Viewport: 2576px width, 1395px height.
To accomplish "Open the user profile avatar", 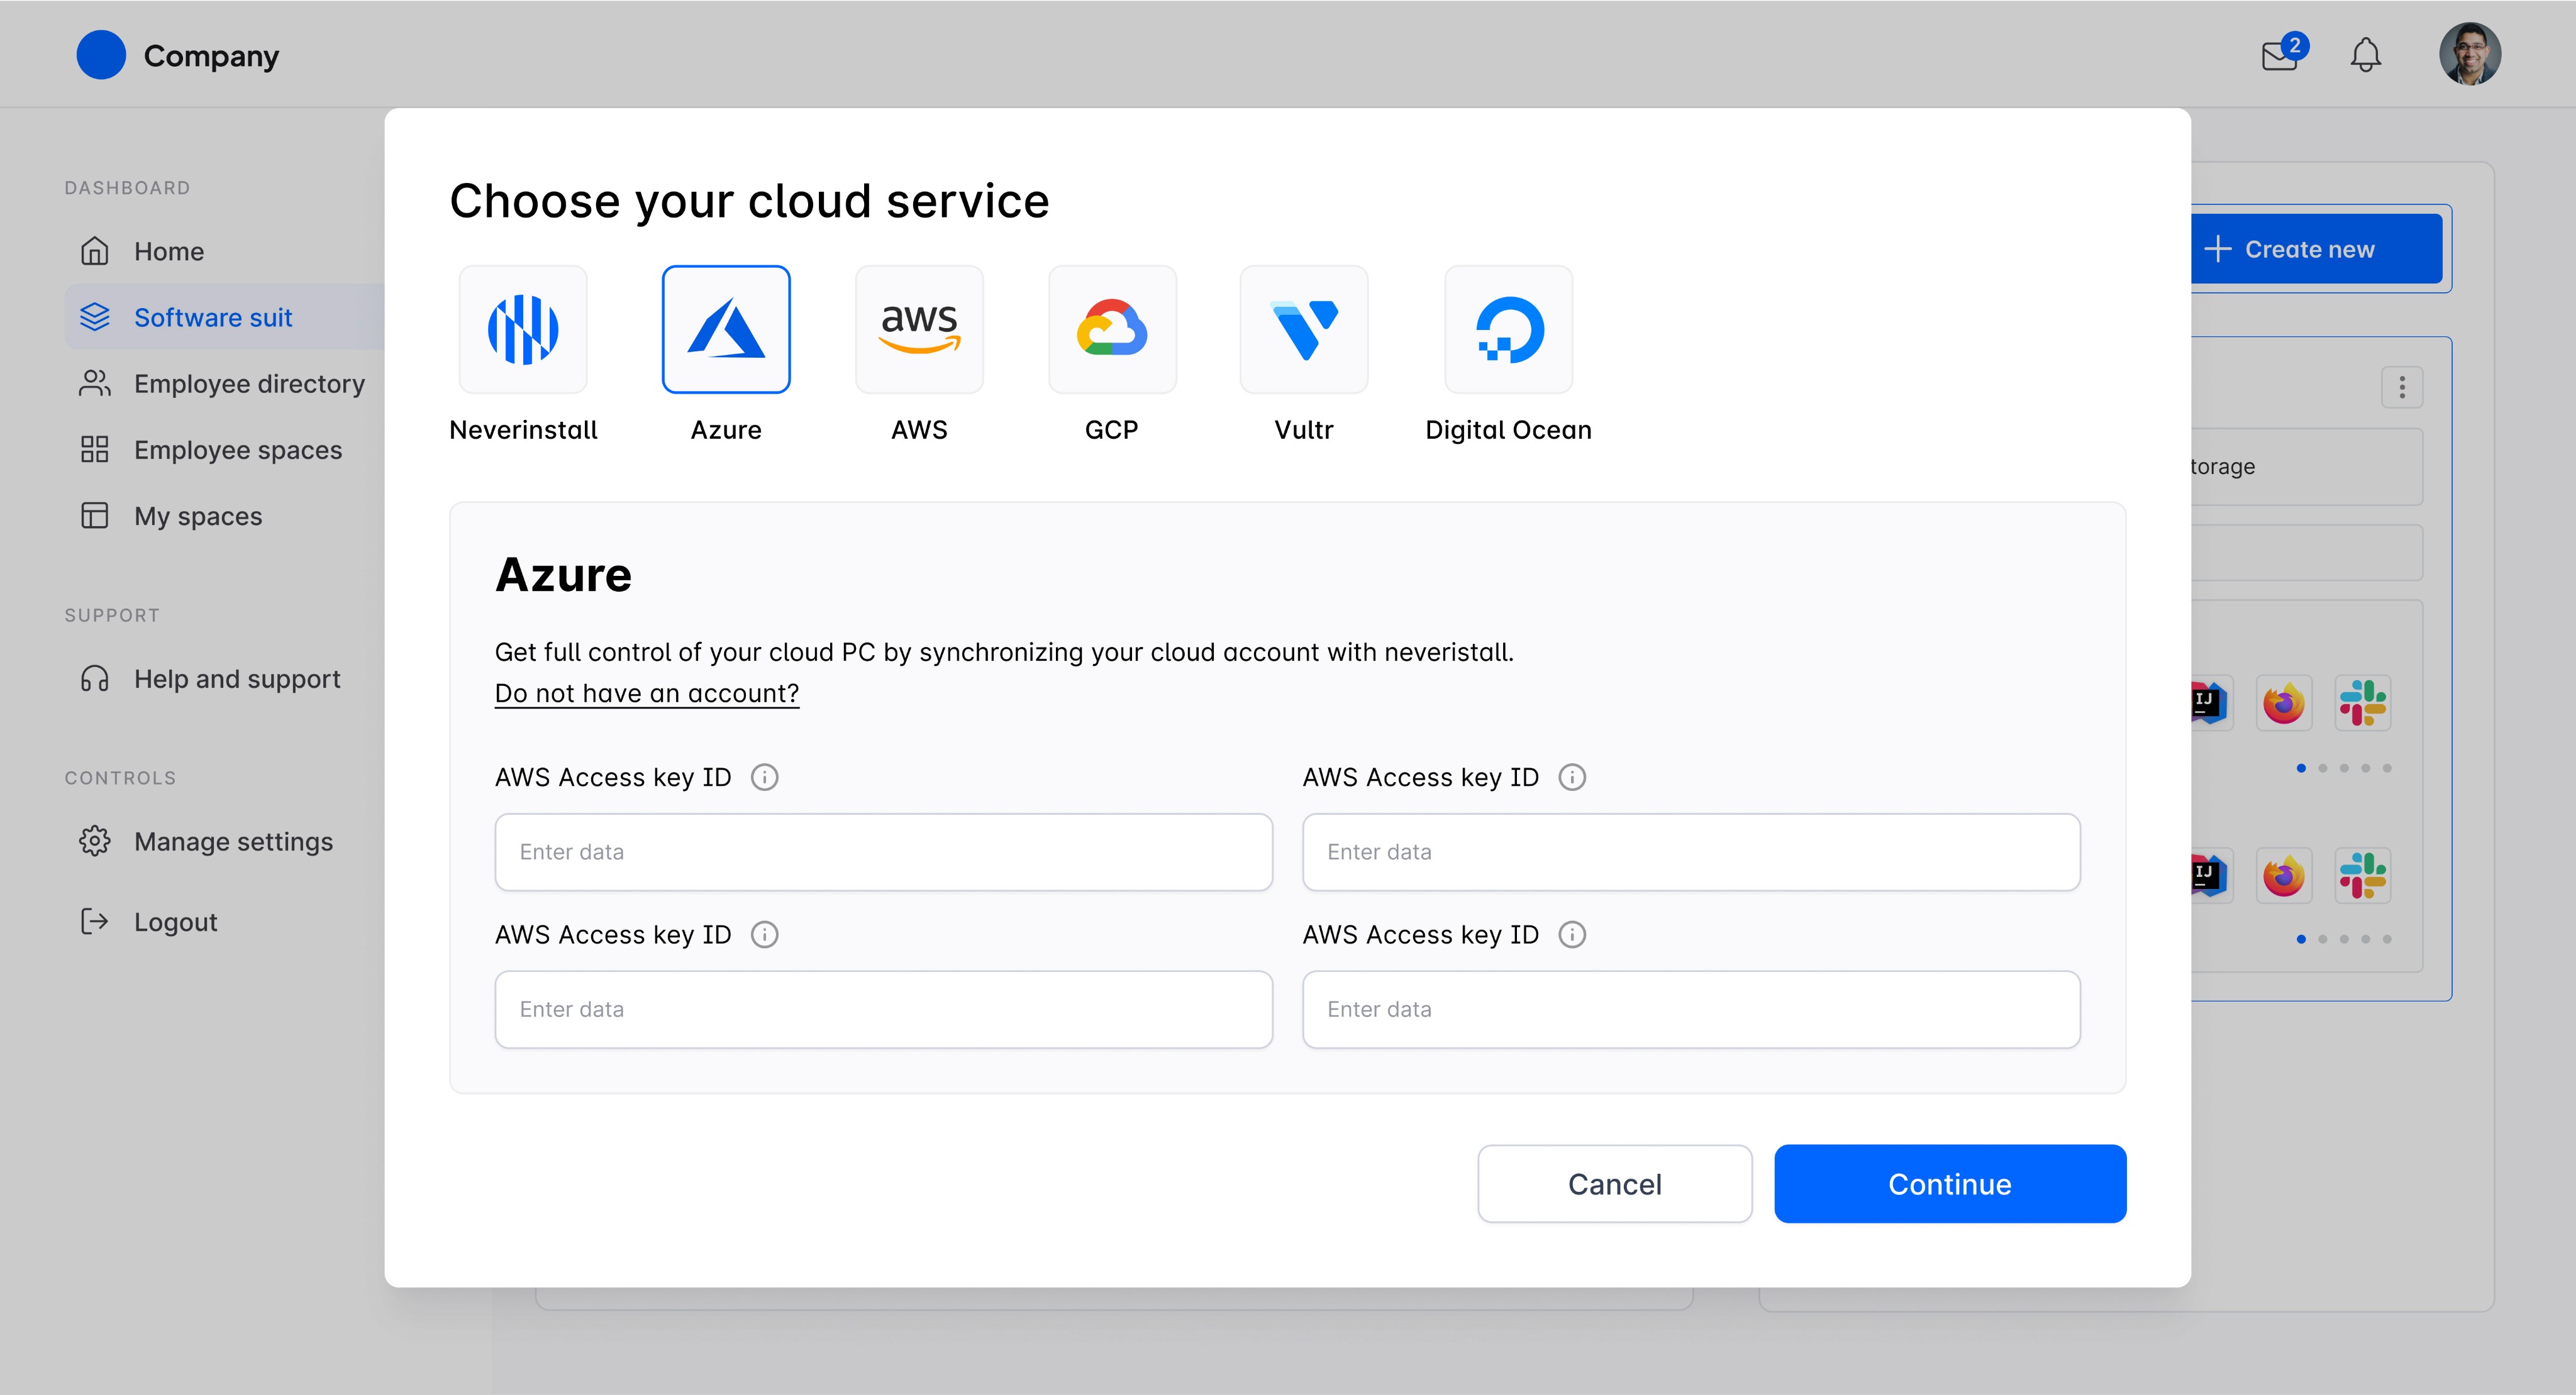I will 2470,54.
